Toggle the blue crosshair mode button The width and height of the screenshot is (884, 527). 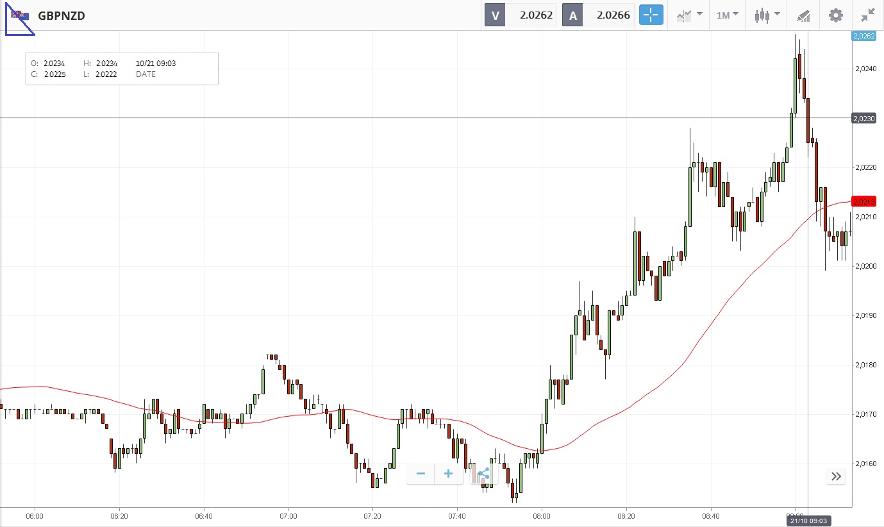click(x=651, y=15)
